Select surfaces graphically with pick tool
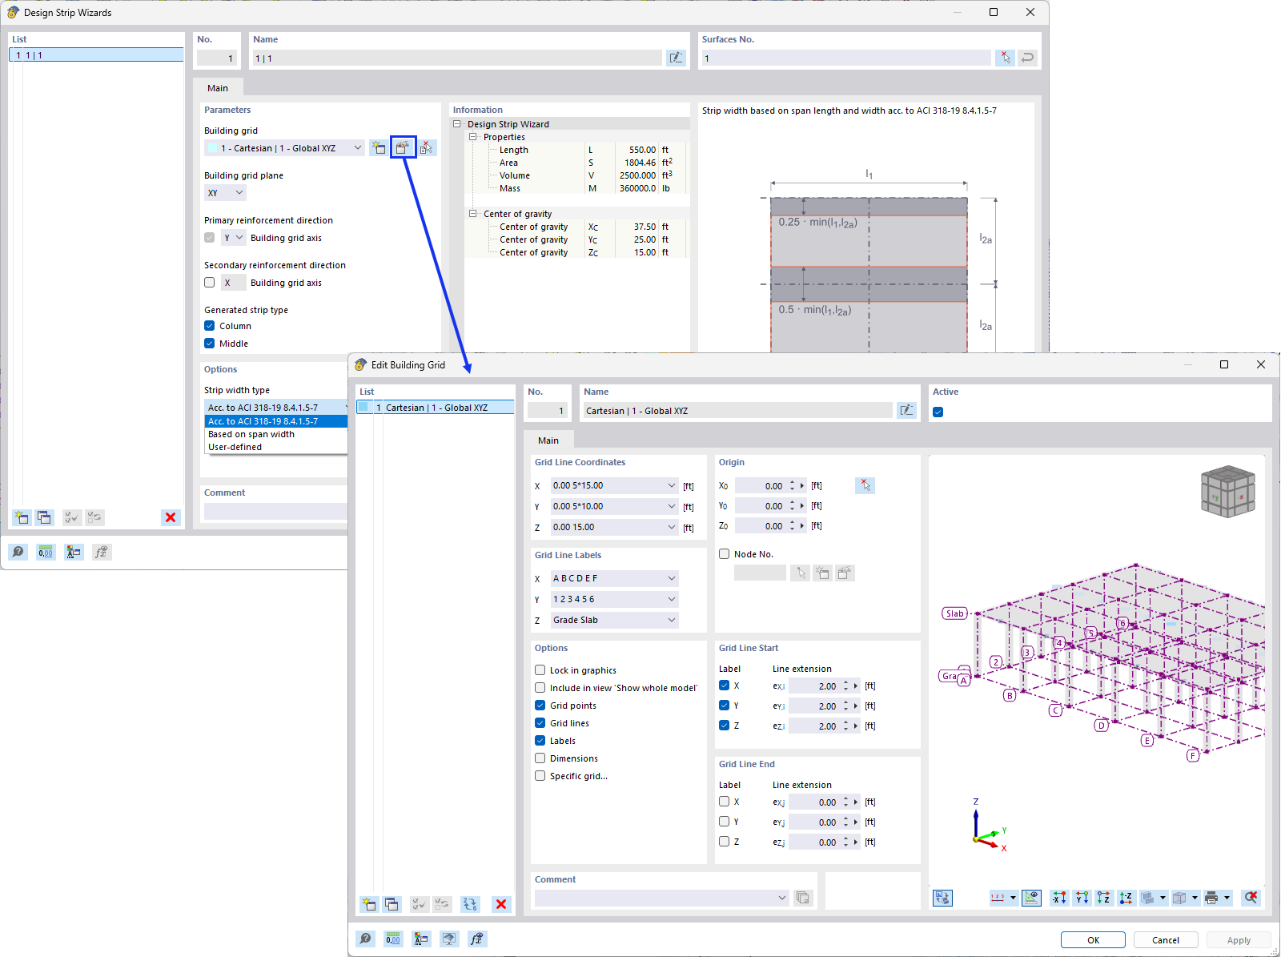The image size is (1281, 961). pyautogui.click(x=1005, y=58)
